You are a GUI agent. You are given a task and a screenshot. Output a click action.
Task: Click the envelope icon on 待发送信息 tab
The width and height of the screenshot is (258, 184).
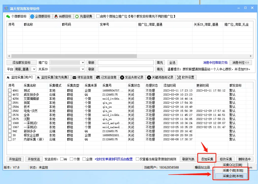[x=74, y=78]
